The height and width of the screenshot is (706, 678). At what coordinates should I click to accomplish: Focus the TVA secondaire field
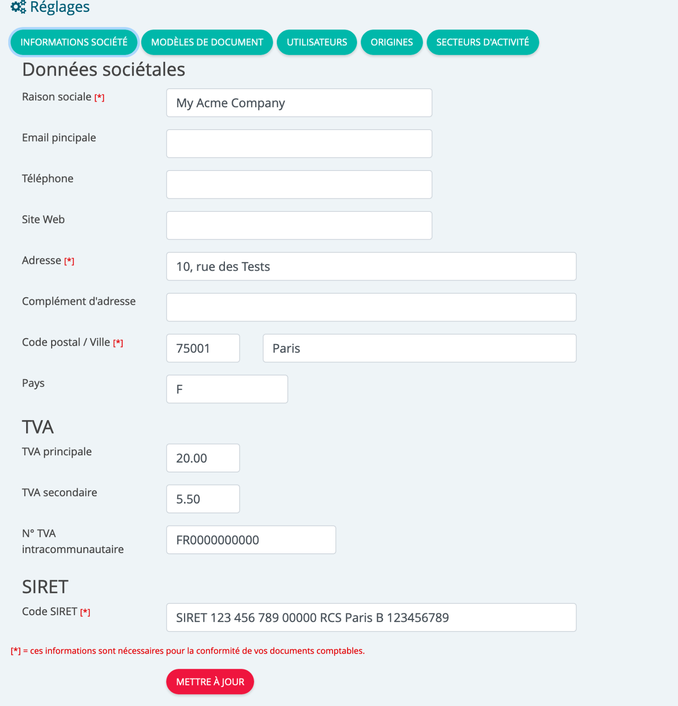(x=203, y=499)
